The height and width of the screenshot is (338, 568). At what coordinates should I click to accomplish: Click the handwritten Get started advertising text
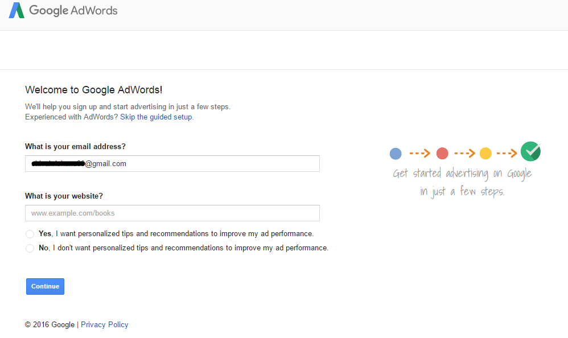pyautogui.click(x=462, y=174)
